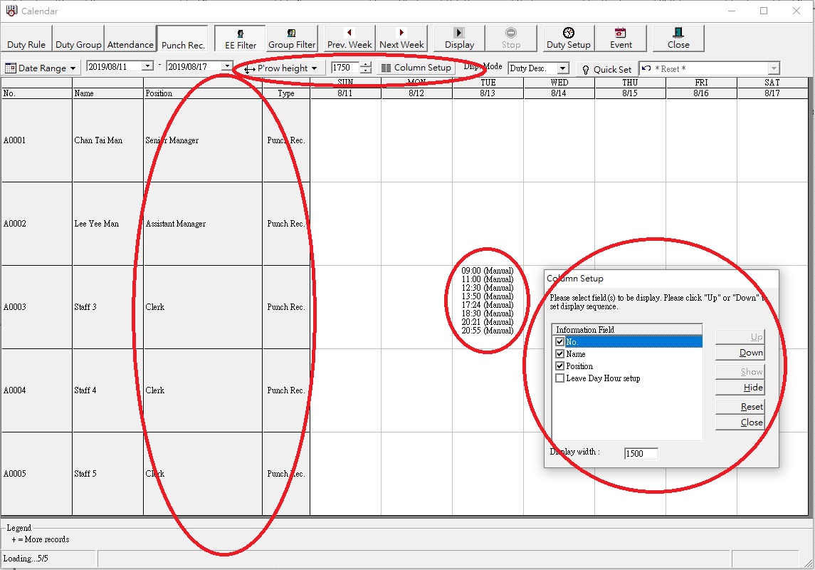
Task: Go to Prev. Week
Action: click(349, 39)
